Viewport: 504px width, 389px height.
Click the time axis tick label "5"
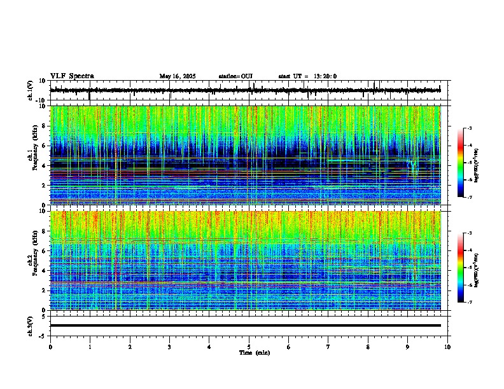(249, 347)
